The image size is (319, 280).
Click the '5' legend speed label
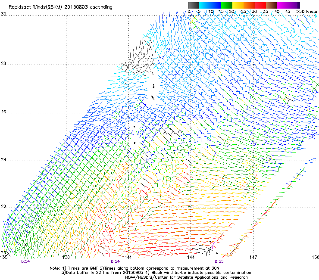(x=199, y=12)
